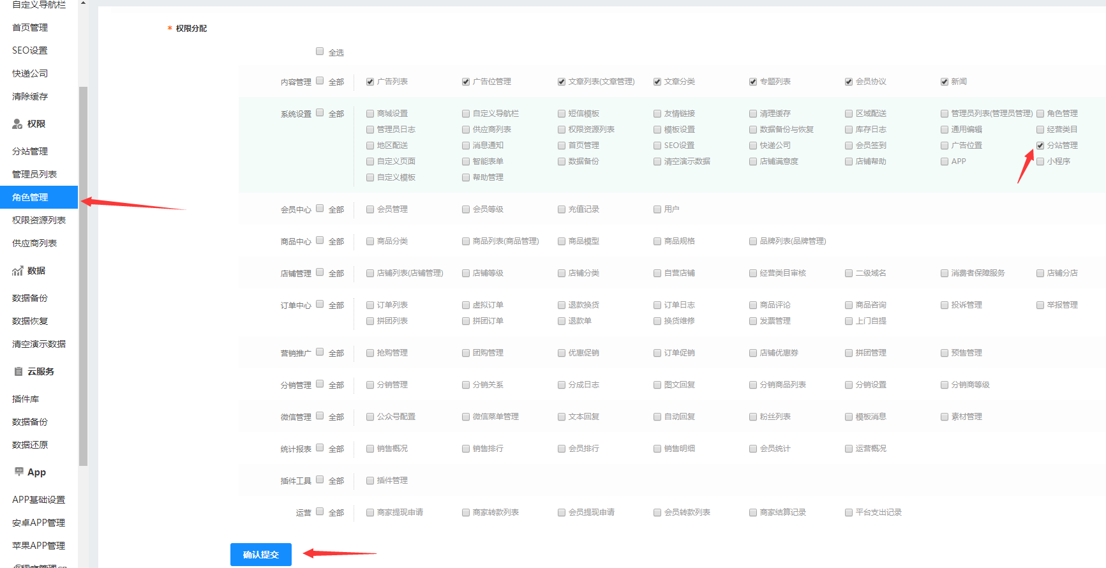Click the sidebar scroll-up arrow

click(83, 3)
